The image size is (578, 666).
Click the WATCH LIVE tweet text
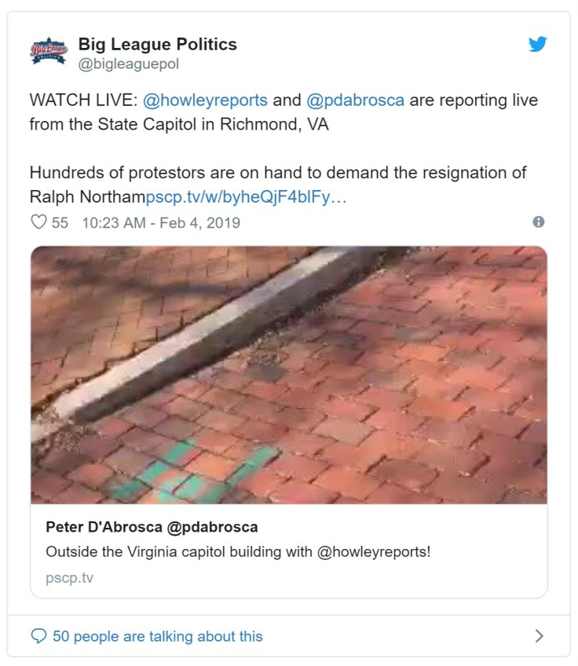(284, 112)
